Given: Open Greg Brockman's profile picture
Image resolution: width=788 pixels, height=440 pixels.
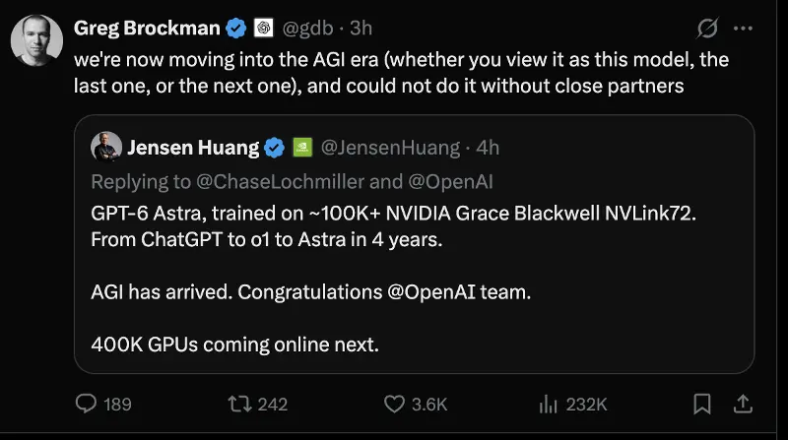Looking at the screenshot, I should tap(36, 40).
